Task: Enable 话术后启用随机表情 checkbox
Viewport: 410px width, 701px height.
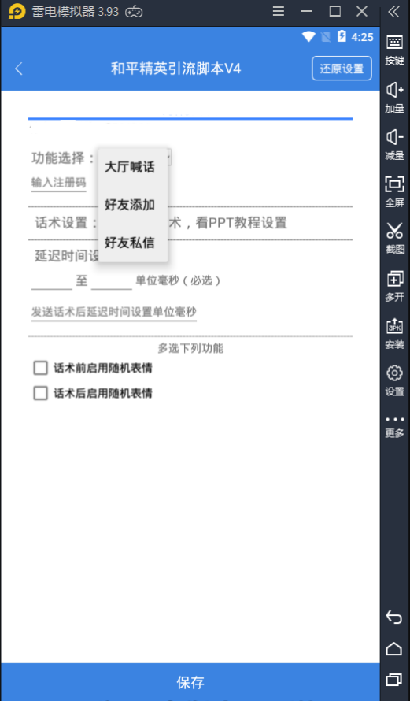Action: click(x=41, y=393)
